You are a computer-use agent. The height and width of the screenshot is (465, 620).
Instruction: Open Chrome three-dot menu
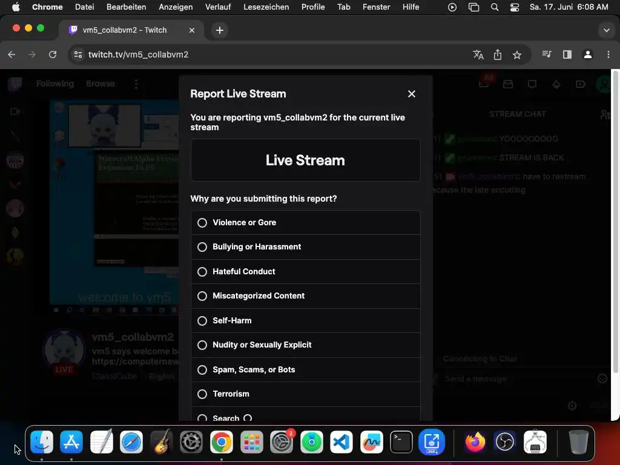(608, 54)
